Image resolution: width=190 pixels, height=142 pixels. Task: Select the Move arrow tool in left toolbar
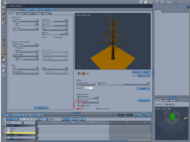point(4,8)
